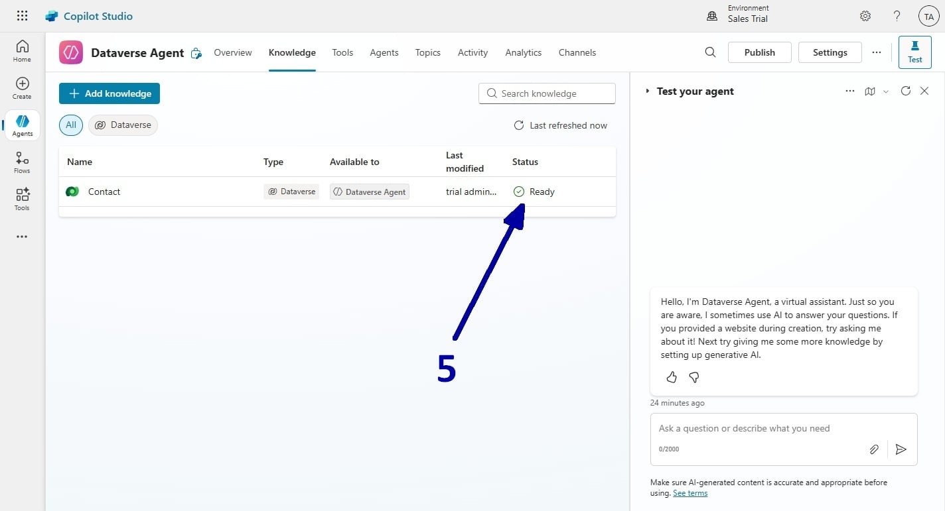This screenshot has height=511, width=945.
Task: Click the attach file paperclip icon
Action: click(x=874, y=449)
